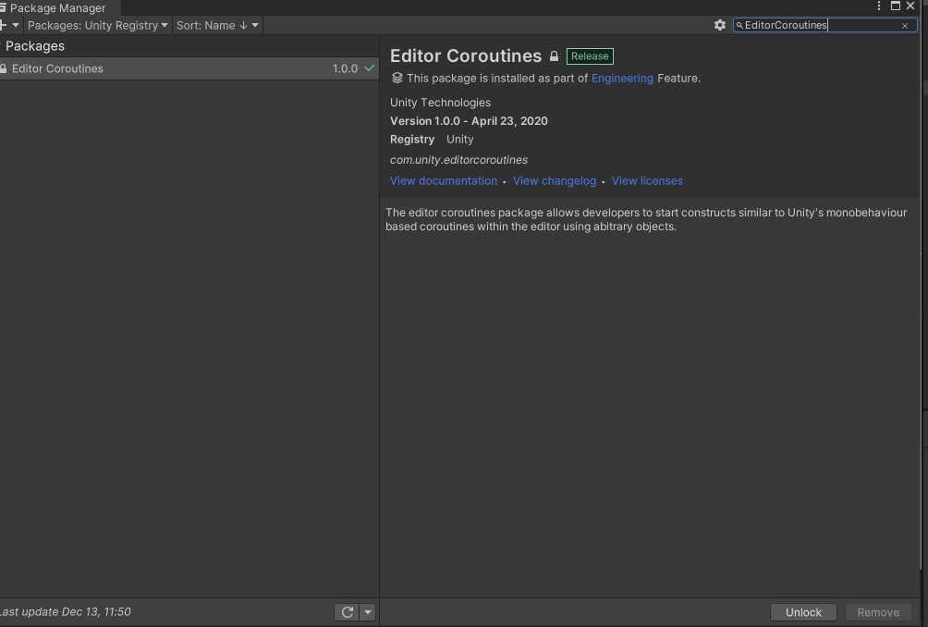Expand the dropdown arrow beside refresh button

(368, 612)
